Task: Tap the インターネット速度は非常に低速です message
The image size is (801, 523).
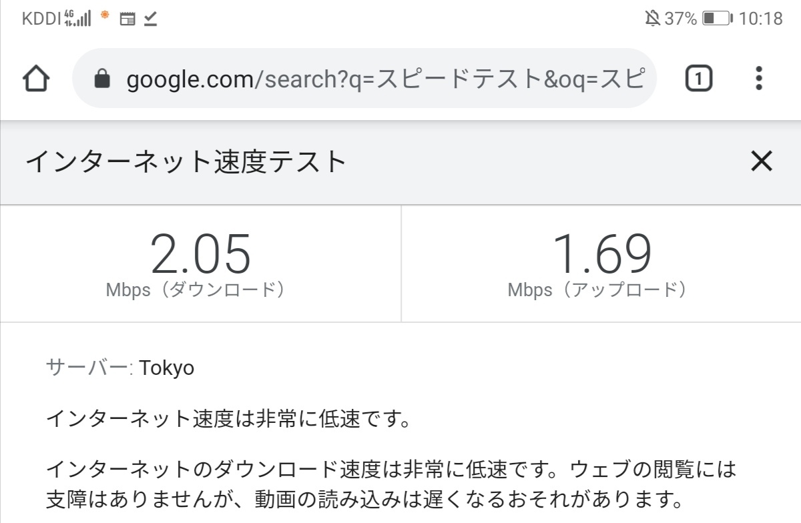Action: pyautogui.click(x=227, y=419)
